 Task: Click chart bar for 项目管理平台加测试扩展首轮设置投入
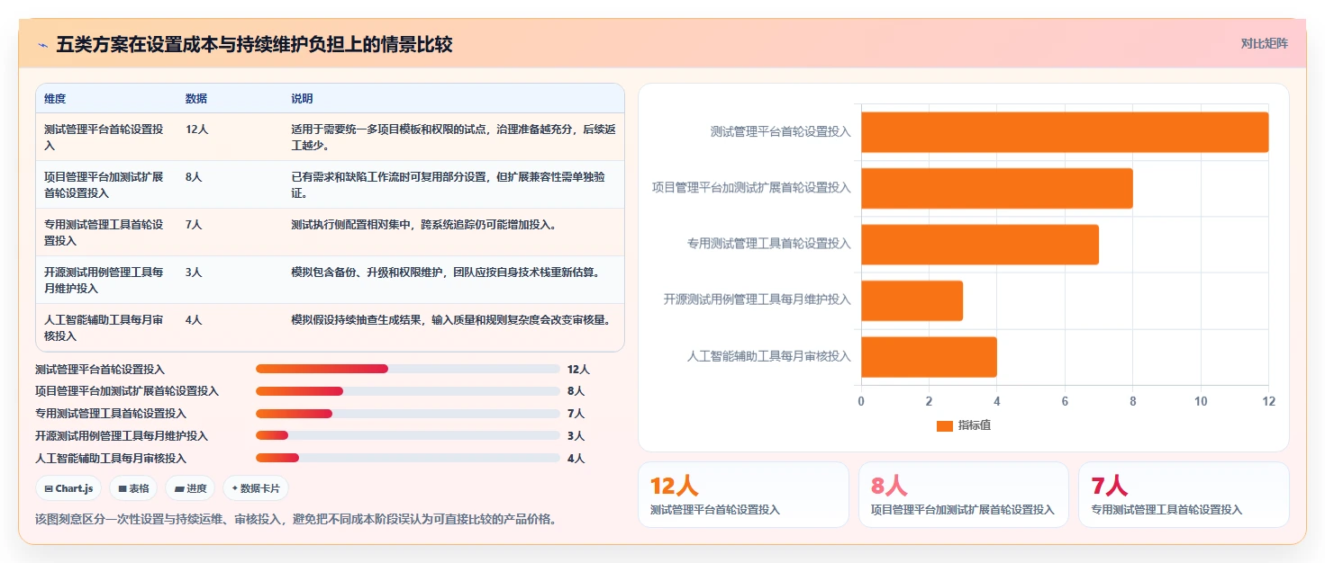(997, 188)
